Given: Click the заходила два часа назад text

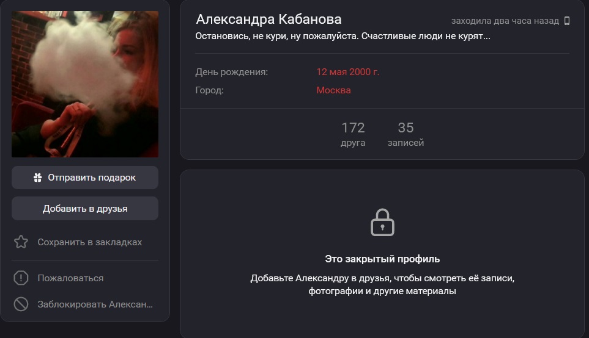Looking at the screenshot, I should tap(505, 21).
